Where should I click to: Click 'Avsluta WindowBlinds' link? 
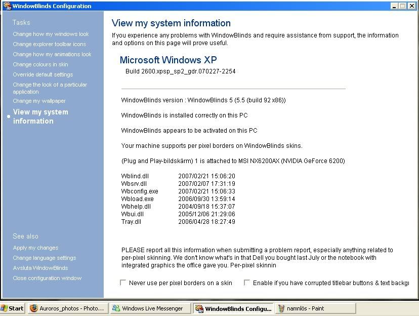(x=40, y=268)
